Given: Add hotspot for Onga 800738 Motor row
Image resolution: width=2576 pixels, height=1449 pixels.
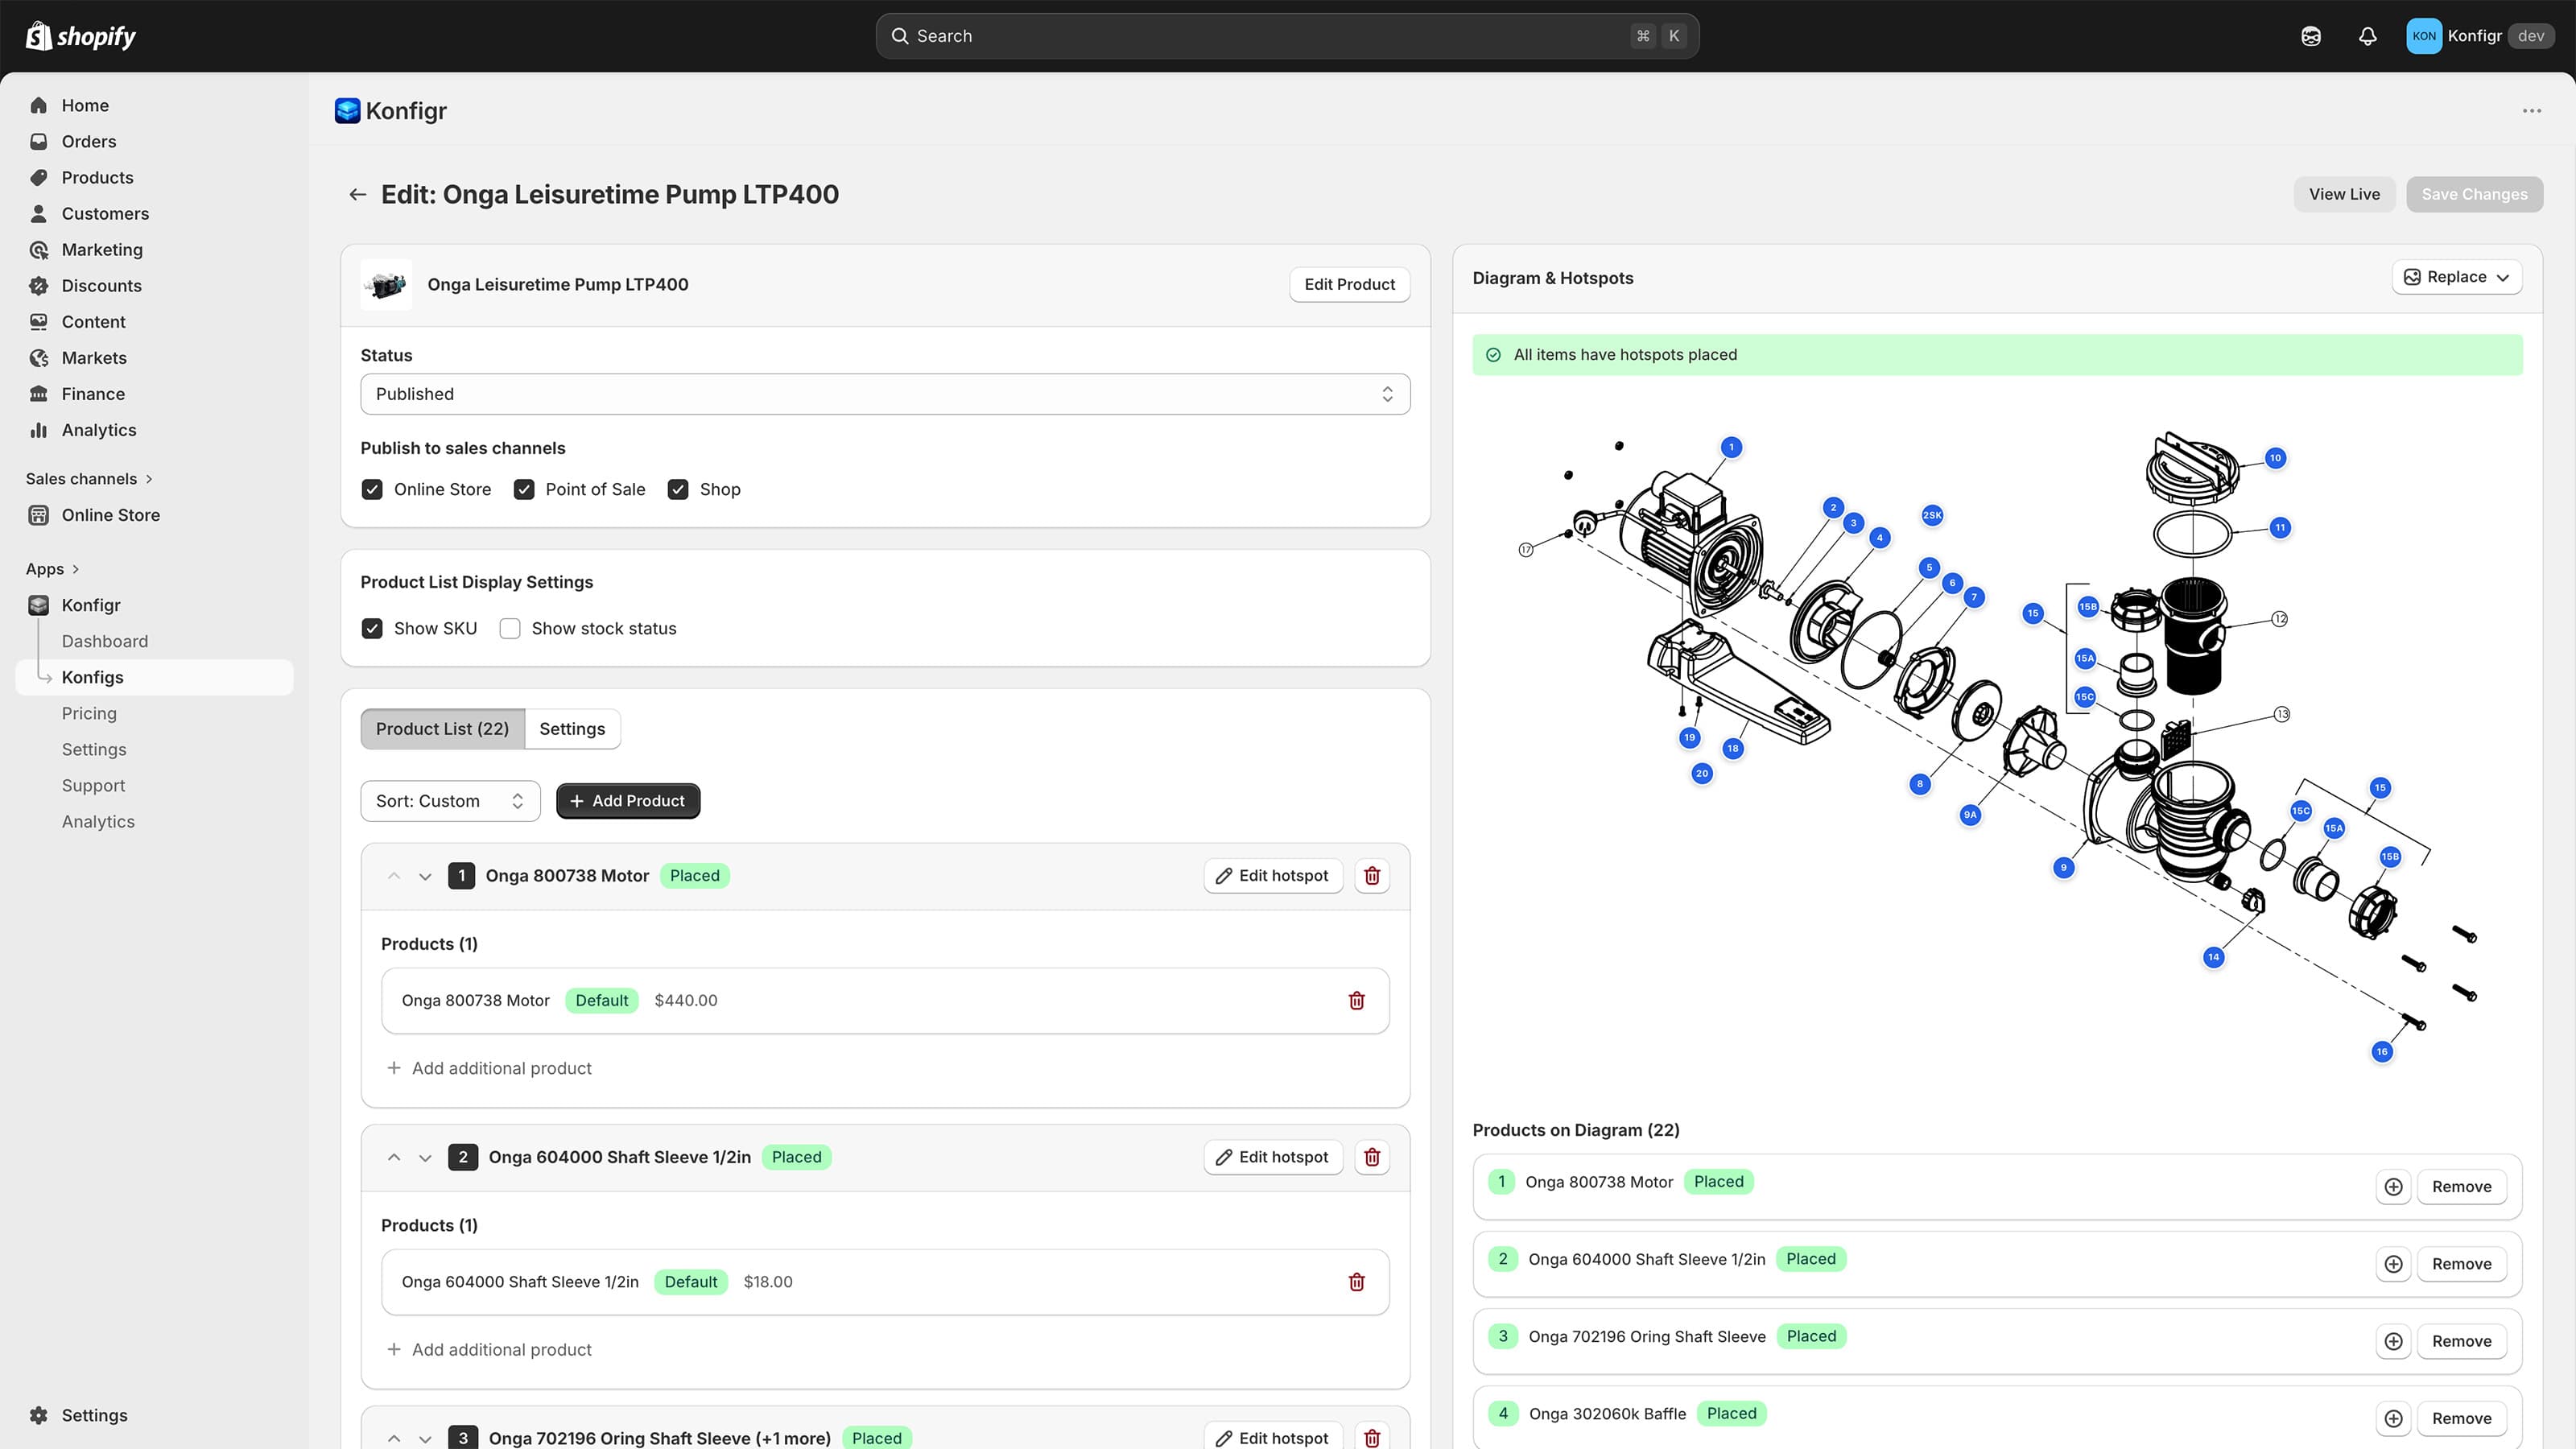Looking at the screenshot, I should [x=2393, y=1186].
